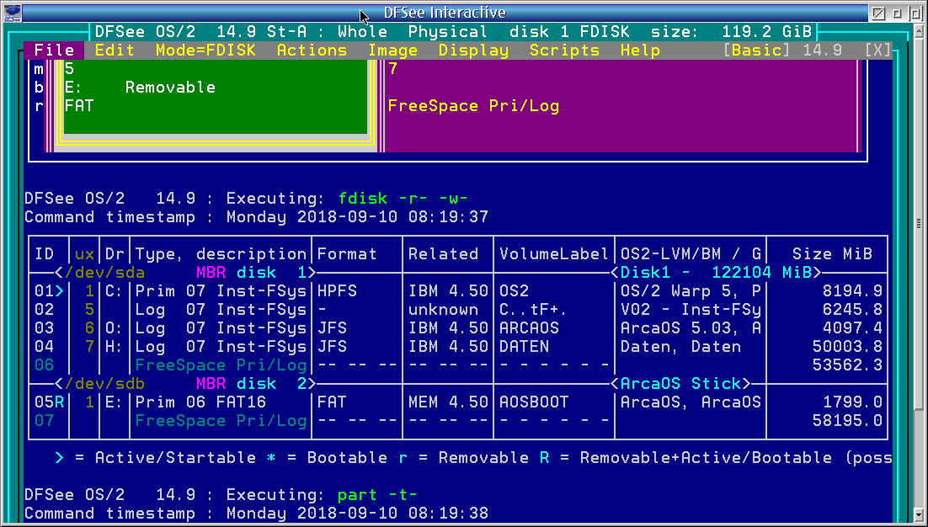Click 'OS/2 Warp 5, P' LVM entry
Viewport: 928px width, 527px height.
[x=691, y=291]
